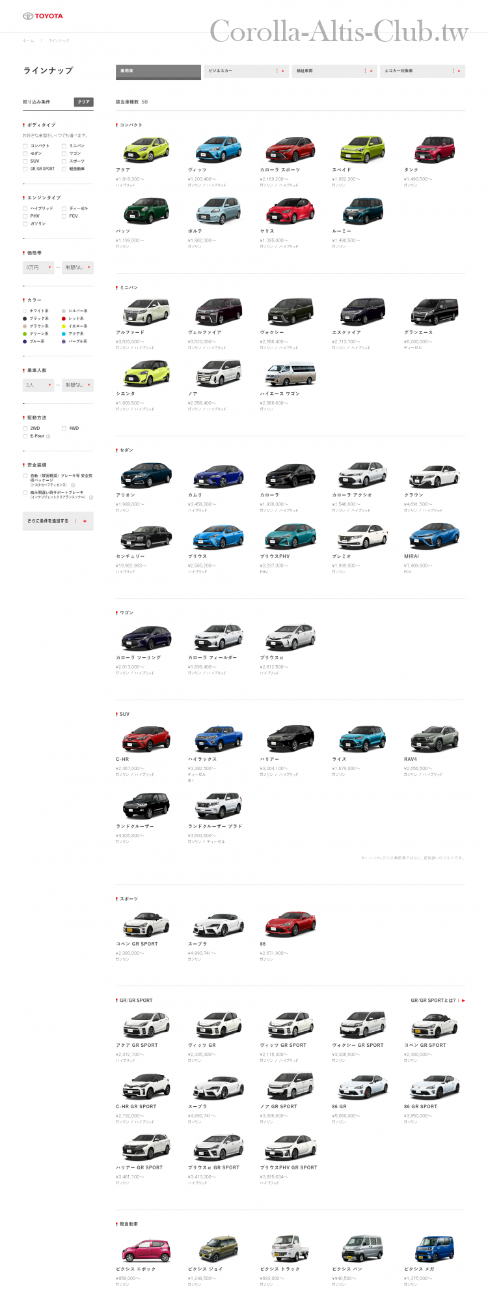Open the アクア car thumbnail

pyautogui.click(x=146, y=149)
